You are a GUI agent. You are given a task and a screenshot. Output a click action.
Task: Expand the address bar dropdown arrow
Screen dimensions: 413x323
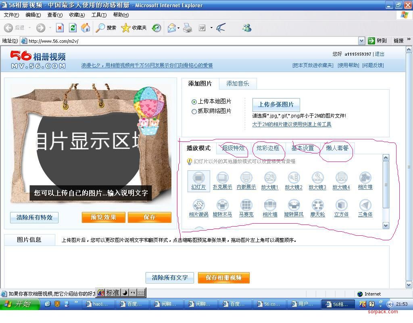361,41
